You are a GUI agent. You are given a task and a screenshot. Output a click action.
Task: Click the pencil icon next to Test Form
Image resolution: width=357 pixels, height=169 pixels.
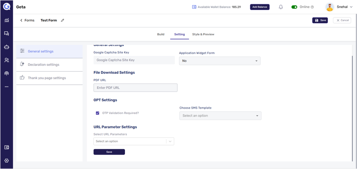pyautogui.click(x=62, y=20)
